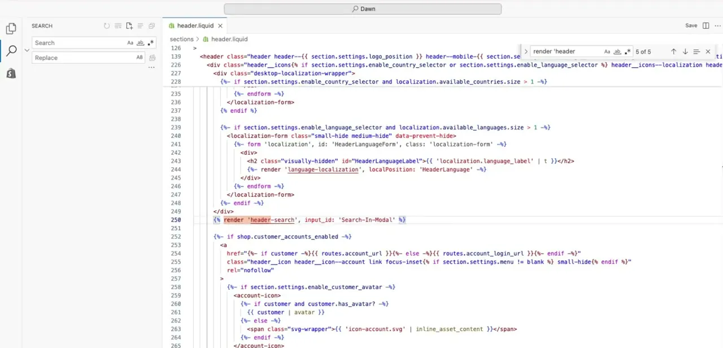
Task: Close the find widget
Action: (708, 51)
